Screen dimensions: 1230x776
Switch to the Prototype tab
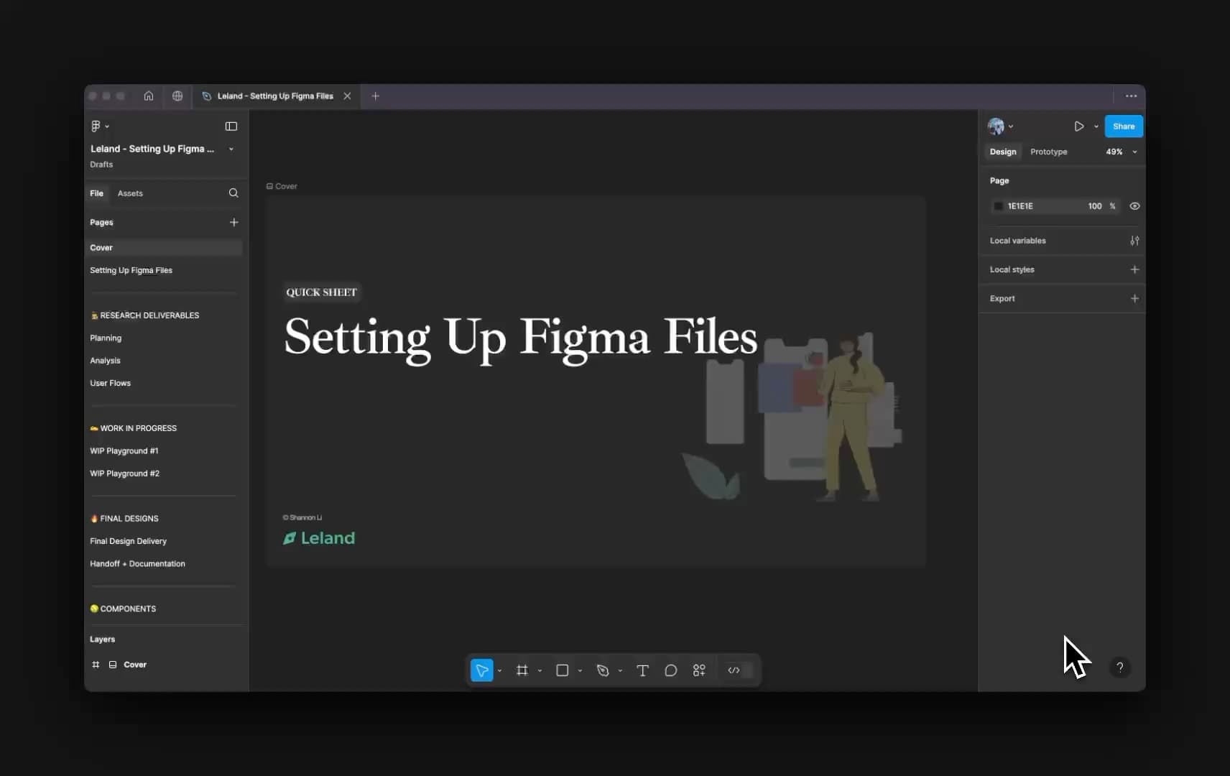point(1048,152)
